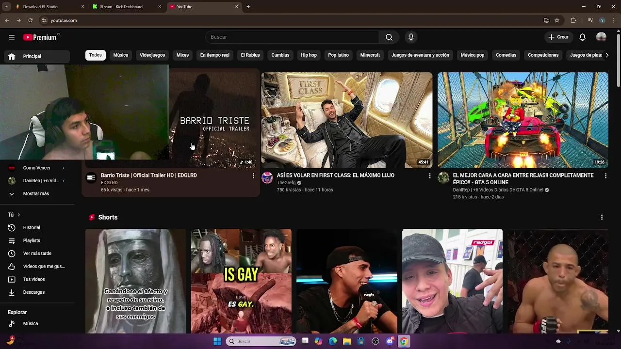Open the GTA 5 cara a cara thumbnail
Viewport: 621px width, 349px height.
coord(523,120)
